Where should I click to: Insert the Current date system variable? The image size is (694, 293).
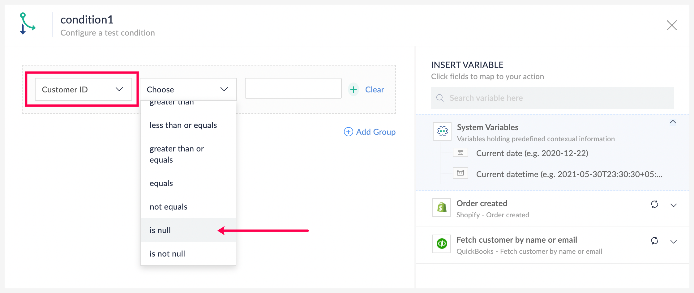pos(532,153)
